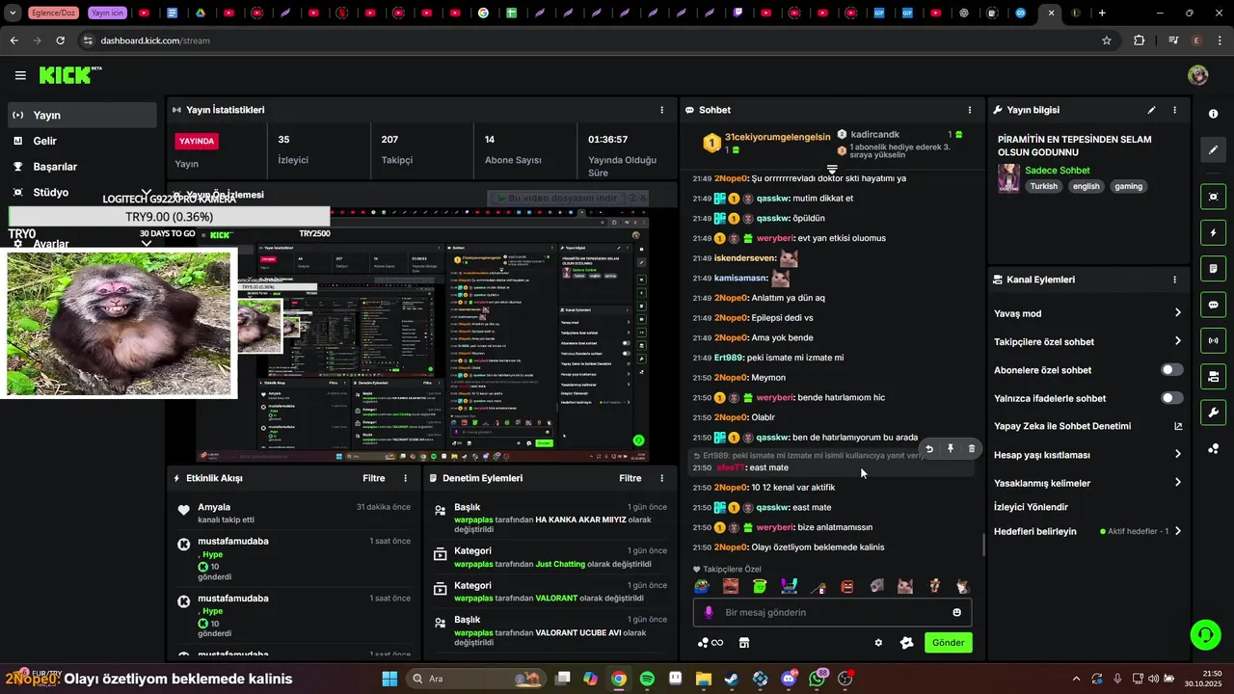The height and width of the screenshot is (694, 1234).
Task: Toggle the document notes icon in right rail
Action: tap(1213, 269)
